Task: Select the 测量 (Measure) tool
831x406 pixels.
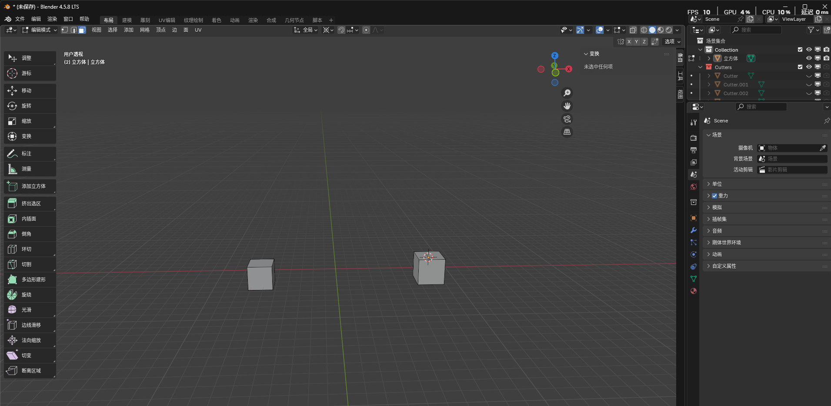Action: pyautogui.click(x=30, y=169)
